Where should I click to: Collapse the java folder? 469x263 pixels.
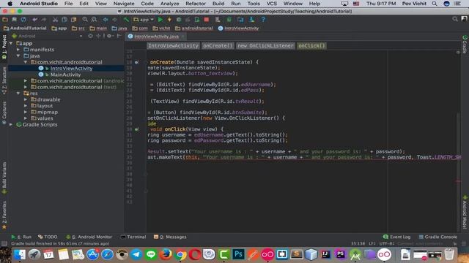(x=18, y=56)
